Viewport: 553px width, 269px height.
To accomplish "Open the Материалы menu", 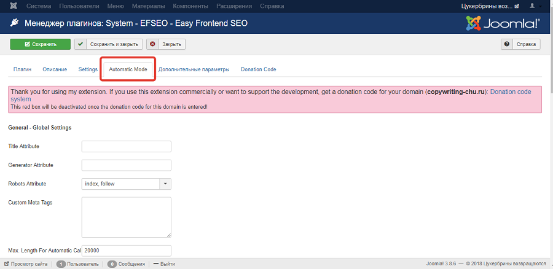I will 148,6.
